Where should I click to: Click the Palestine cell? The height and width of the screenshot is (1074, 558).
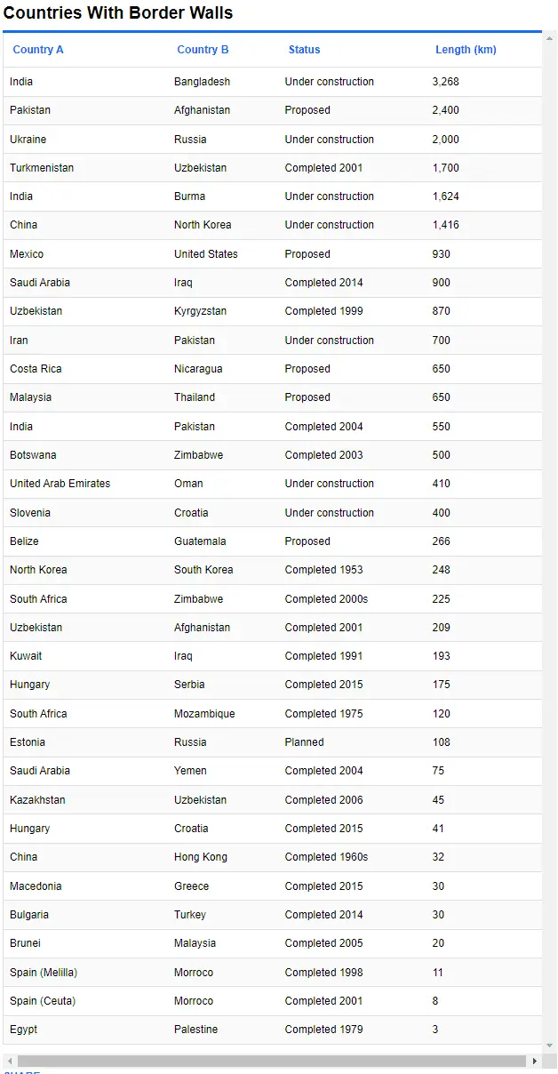[x=195, y=1030]
